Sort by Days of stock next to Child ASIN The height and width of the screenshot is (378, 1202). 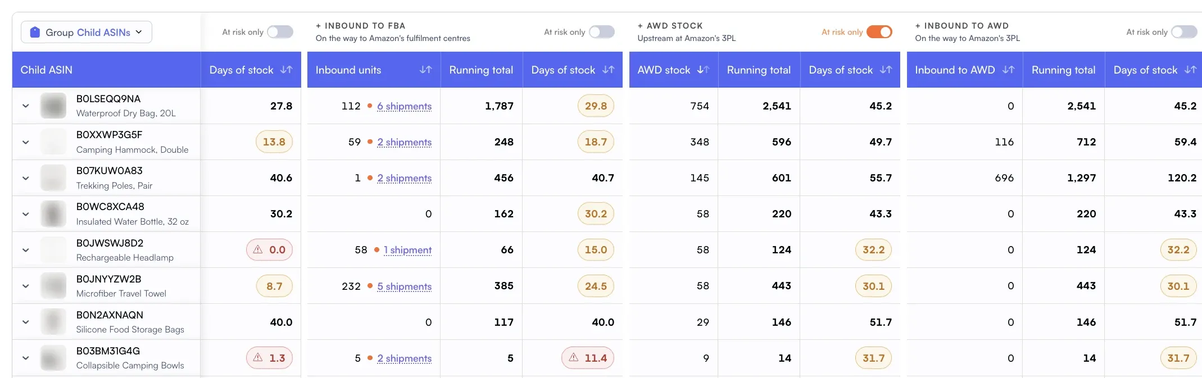click(287, 70)
